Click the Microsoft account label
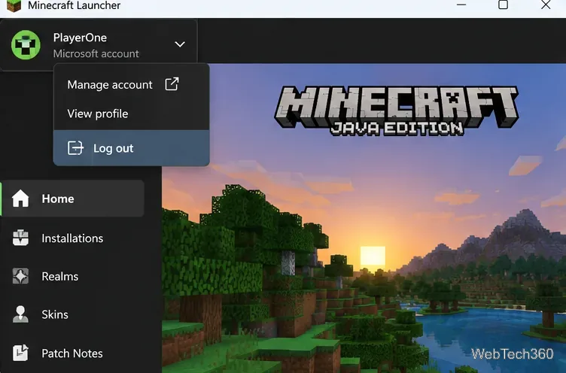Image resolution: width=566 pixels, height=373 pixels. coord(96,53)
